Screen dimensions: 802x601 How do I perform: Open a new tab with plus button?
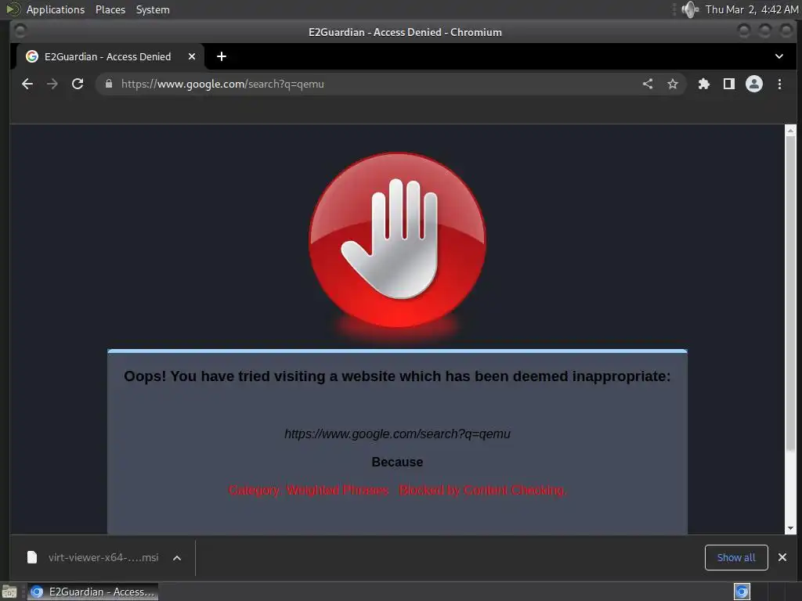pos(222,56)
